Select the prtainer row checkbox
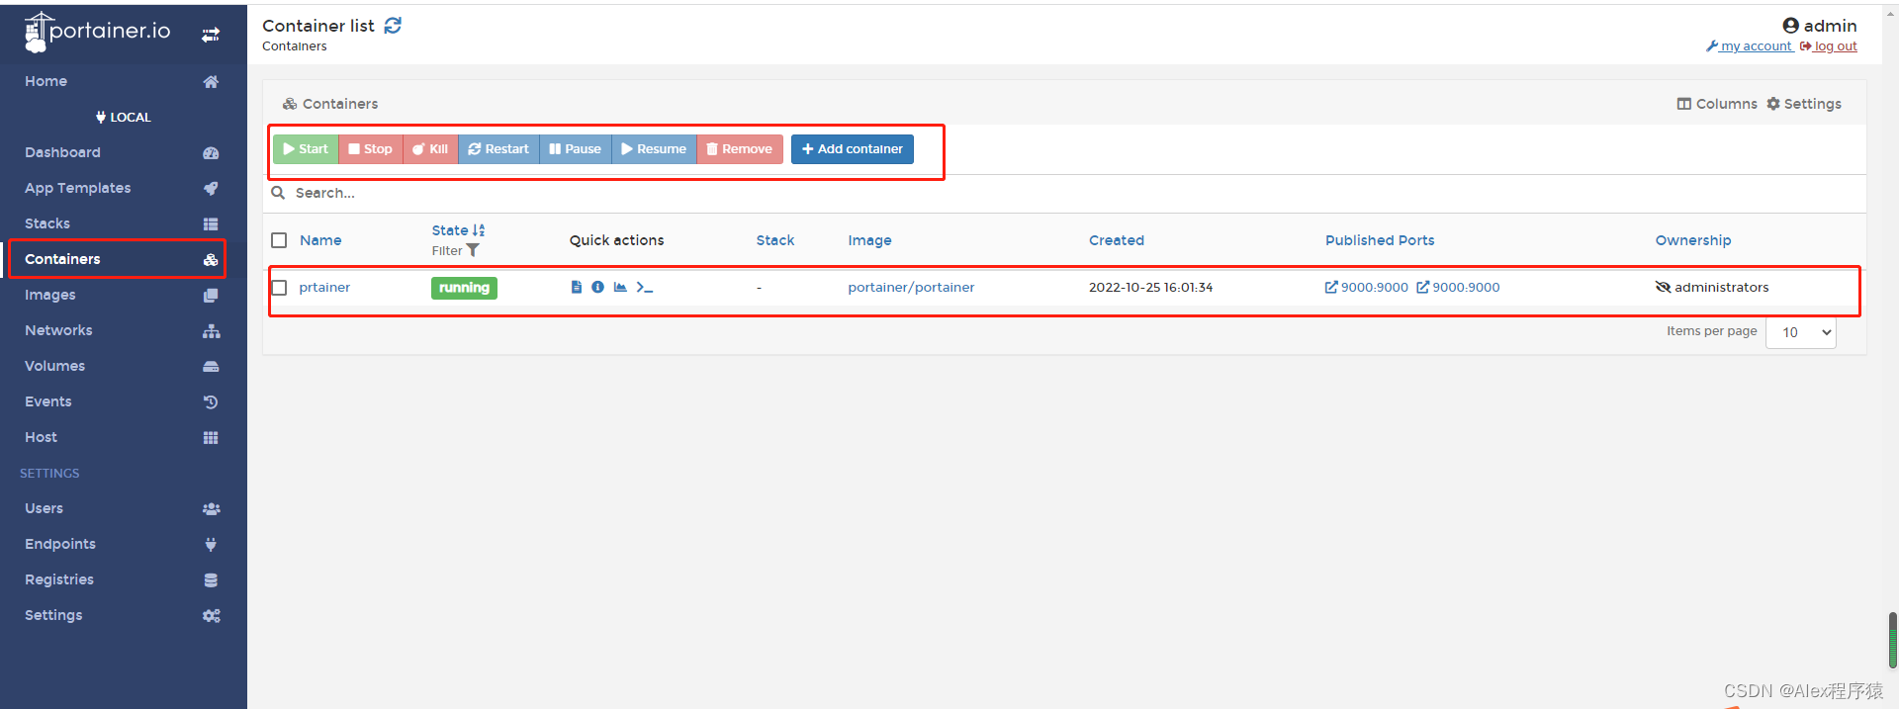This screenshot has height=709, width=1899. [279, 288]
